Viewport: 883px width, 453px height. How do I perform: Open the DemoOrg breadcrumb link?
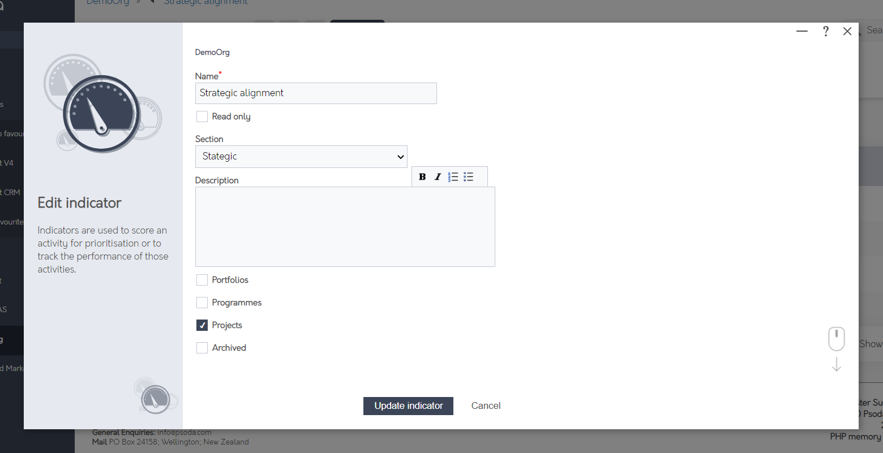(x=108, y=2)
